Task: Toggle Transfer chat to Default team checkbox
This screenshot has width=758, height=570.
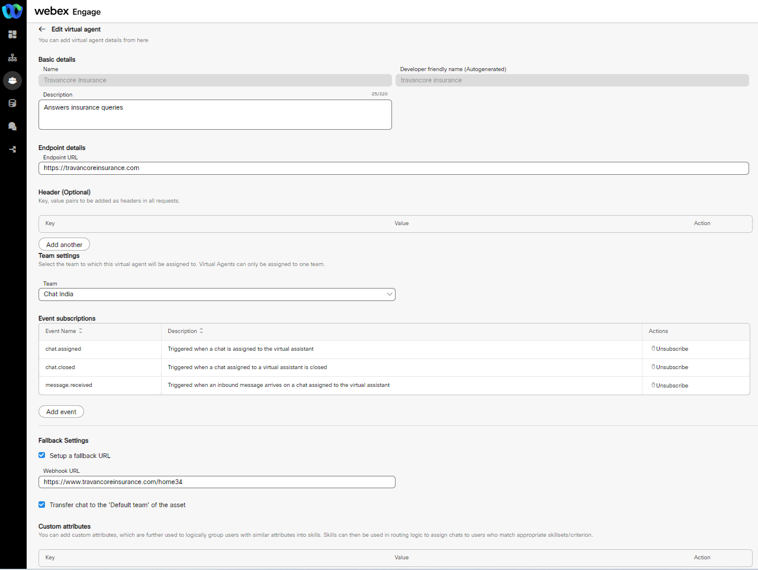Action: pos(41,505)
